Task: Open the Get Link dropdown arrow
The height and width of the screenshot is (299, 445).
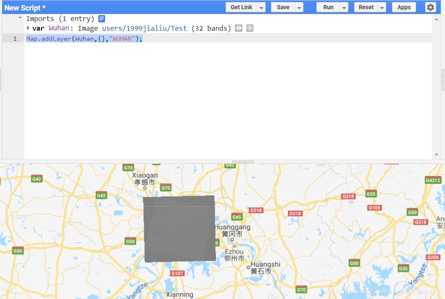Action: [261, 7]
